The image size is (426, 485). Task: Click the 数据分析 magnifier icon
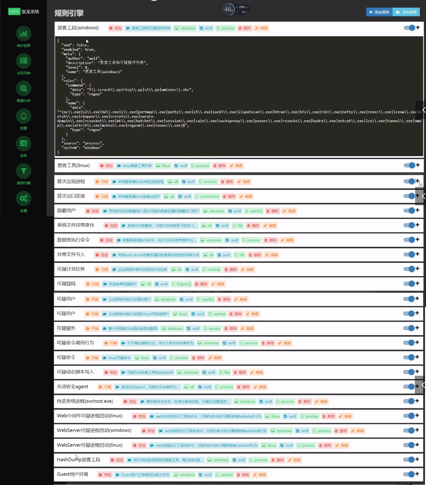pos(23,88)
